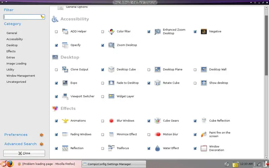Image resolution: width=269 pixels, height=168 pixels.
Task: Select the Window Management category
Action: pos(21,76)
